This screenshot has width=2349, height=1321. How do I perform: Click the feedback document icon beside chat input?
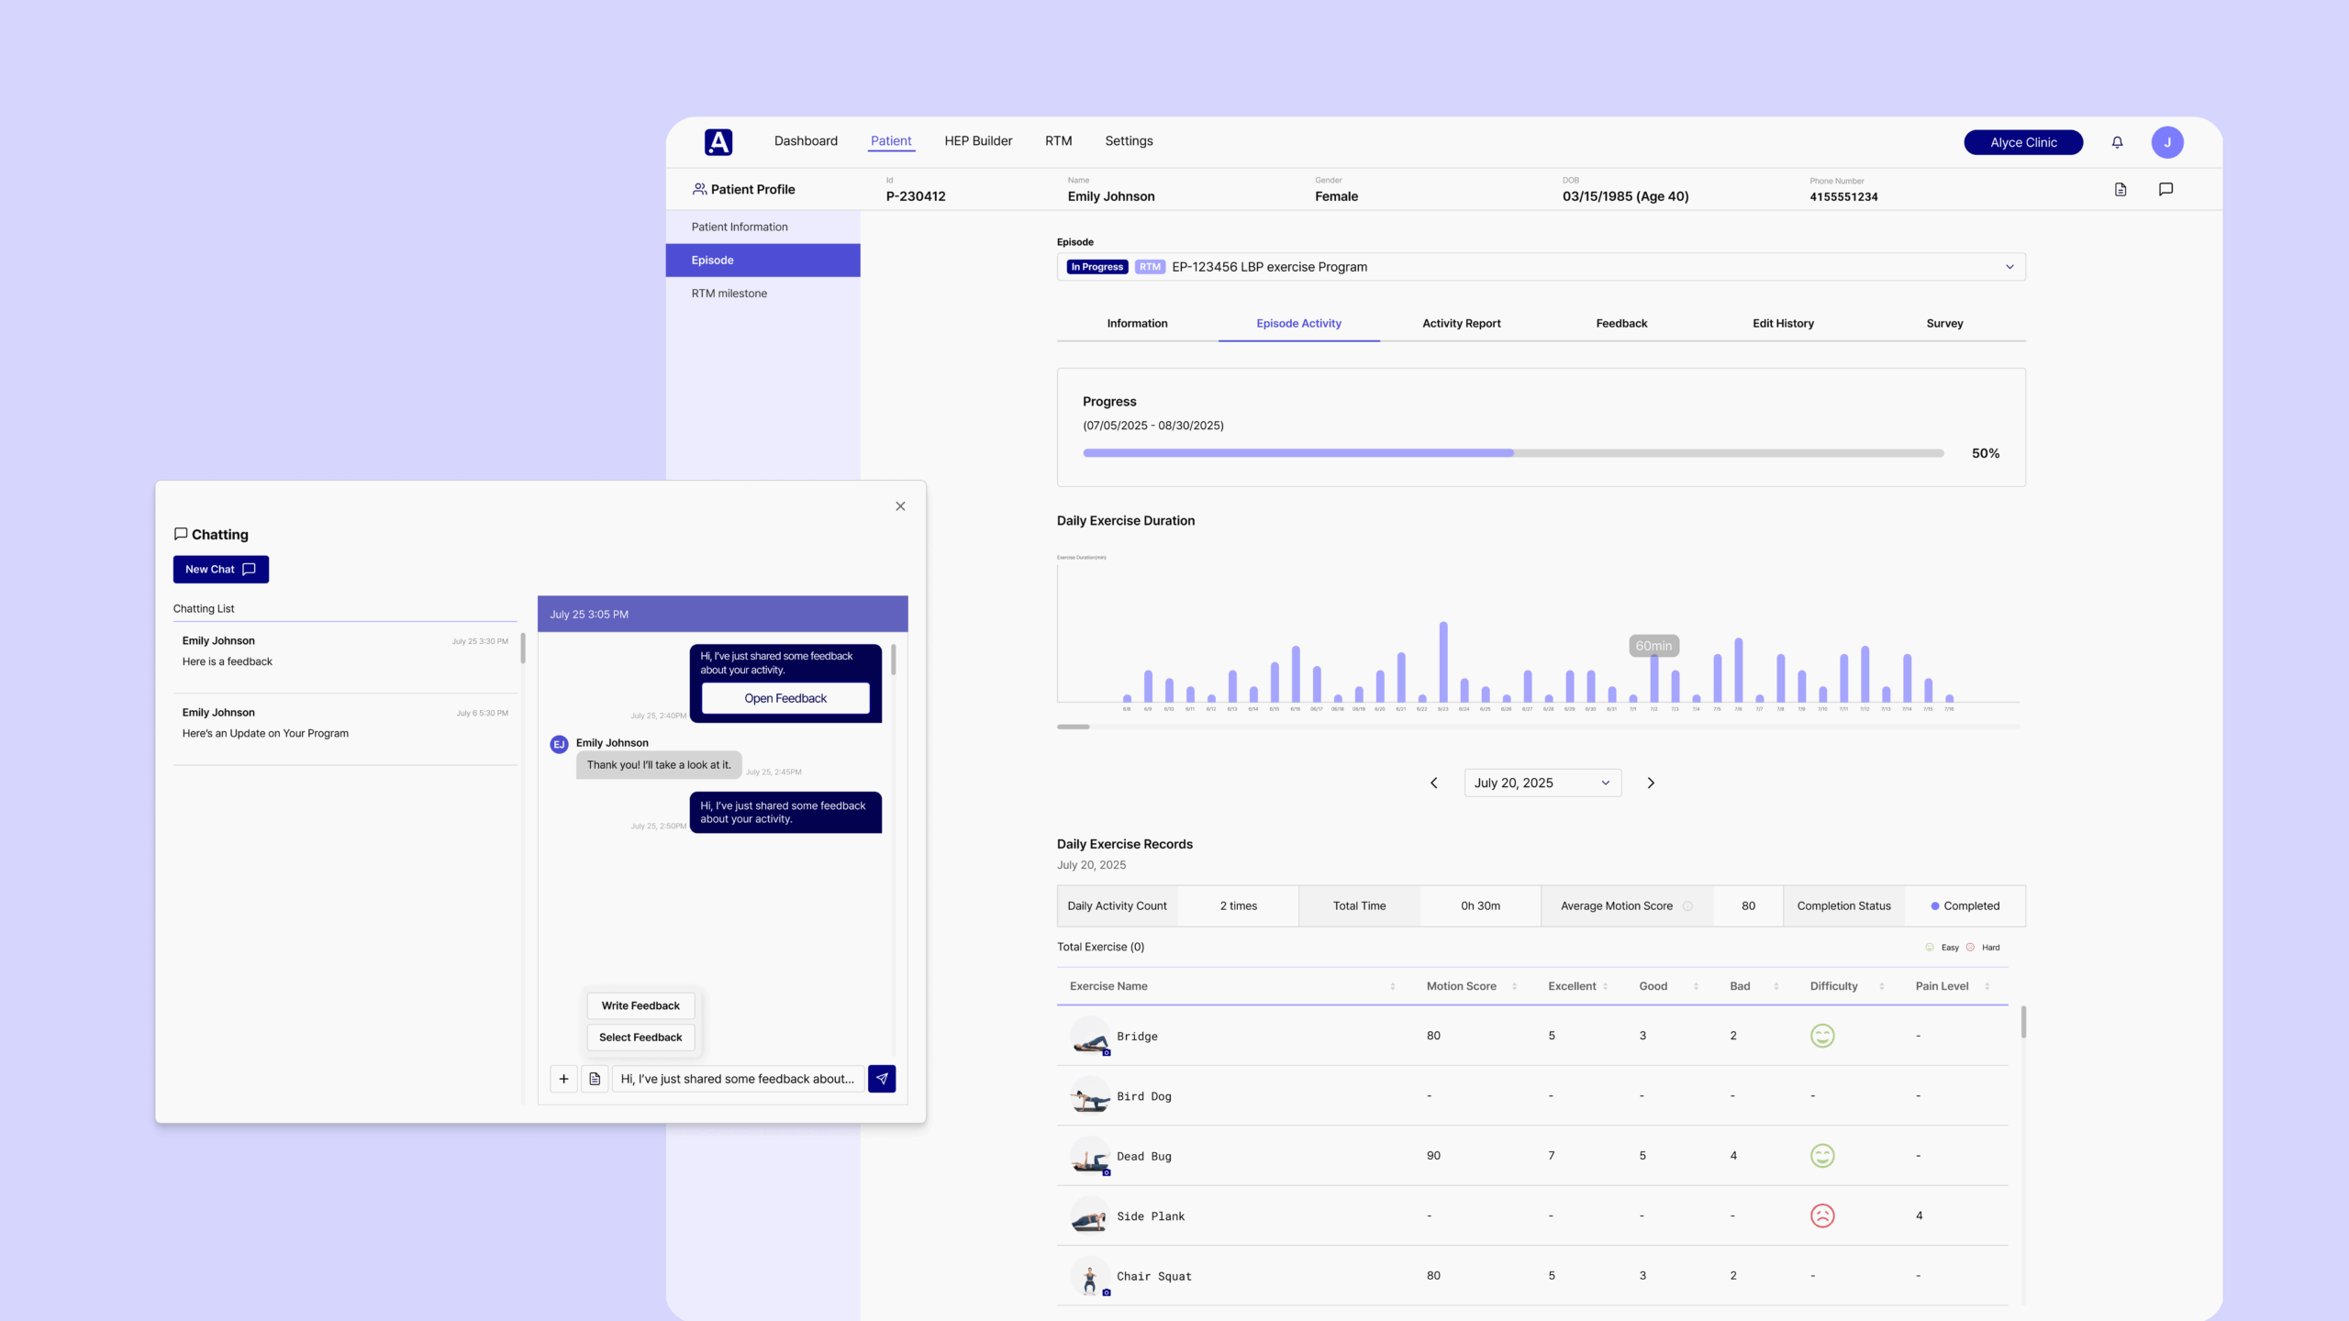(595, 1079)
